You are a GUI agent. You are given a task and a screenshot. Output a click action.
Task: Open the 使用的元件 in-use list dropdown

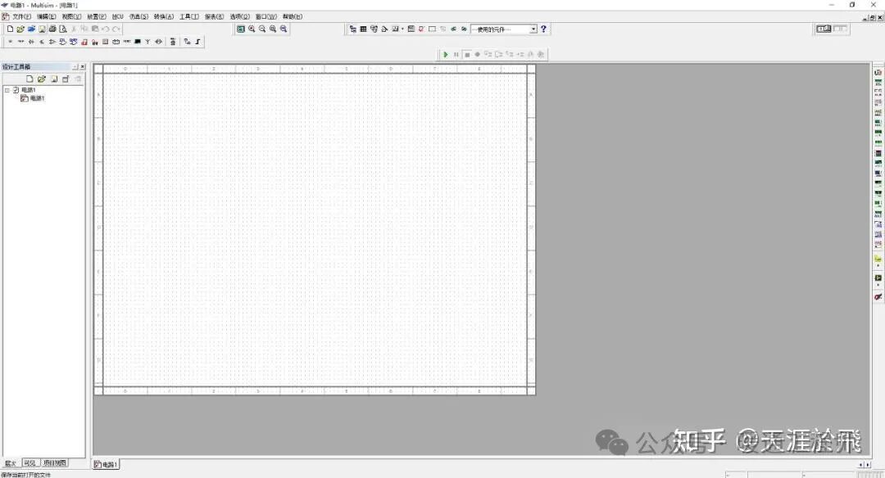[533, 29]
